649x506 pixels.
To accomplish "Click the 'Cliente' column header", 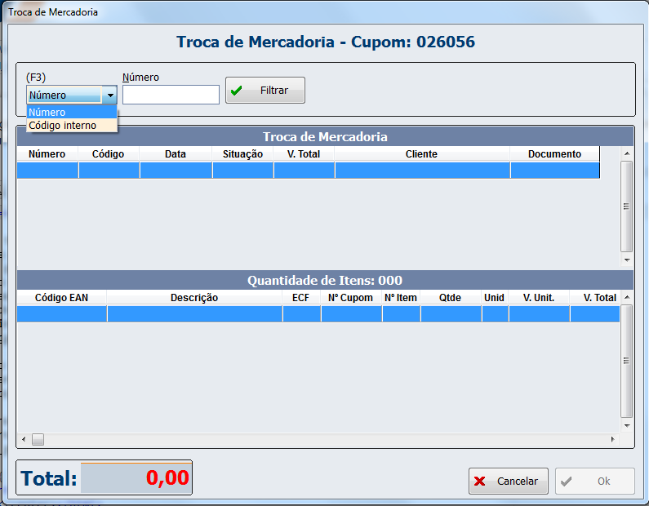I will 421,153.
